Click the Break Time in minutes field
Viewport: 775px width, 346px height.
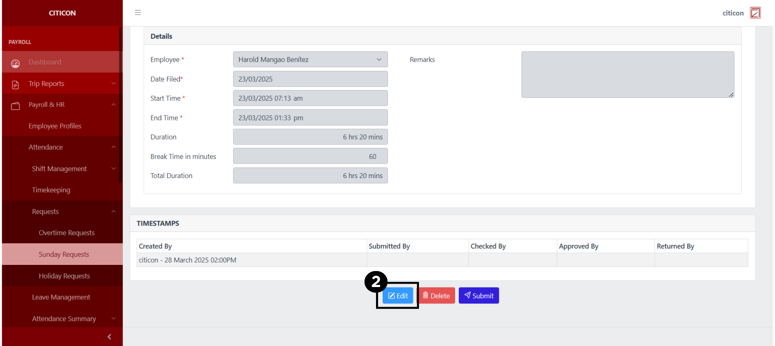click(310, 156)
